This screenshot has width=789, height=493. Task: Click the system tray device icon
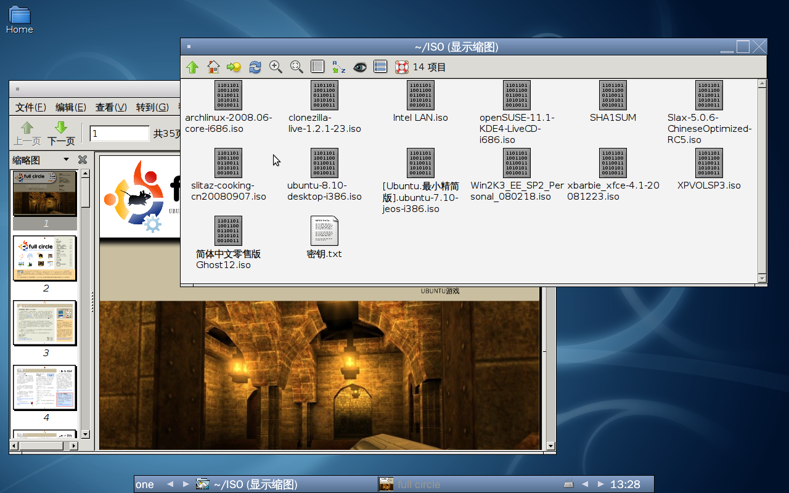568,484
